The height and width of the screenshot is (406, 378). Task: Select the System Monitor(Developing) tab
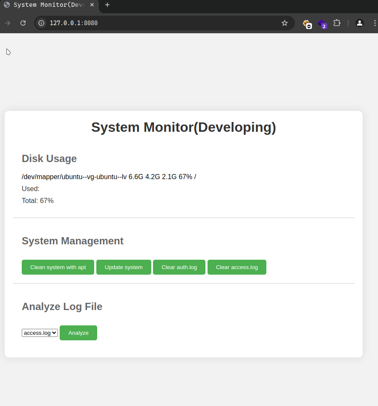[49, 5]
